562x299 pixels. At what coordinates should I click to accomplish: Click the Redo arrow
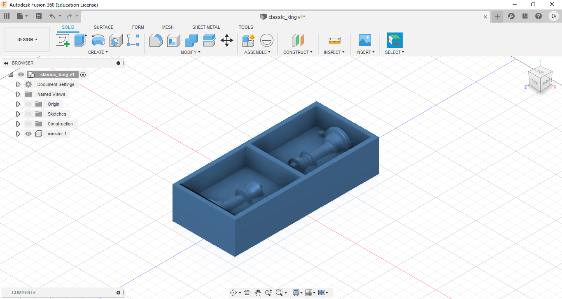(x=69, y=16)
